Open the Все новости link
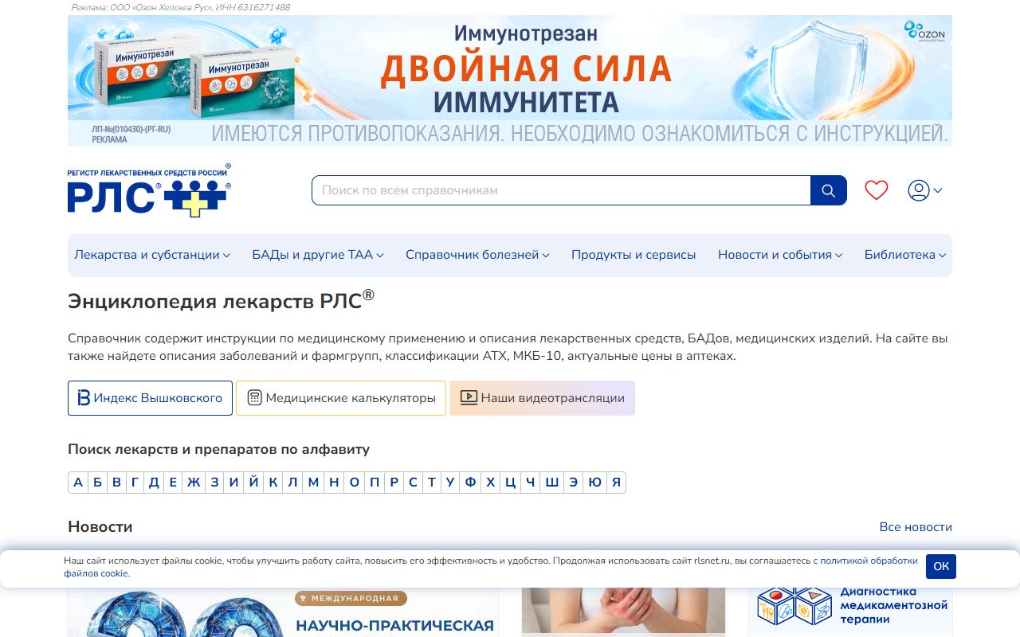The image size is (1020, 637). (x=916, y=527)
